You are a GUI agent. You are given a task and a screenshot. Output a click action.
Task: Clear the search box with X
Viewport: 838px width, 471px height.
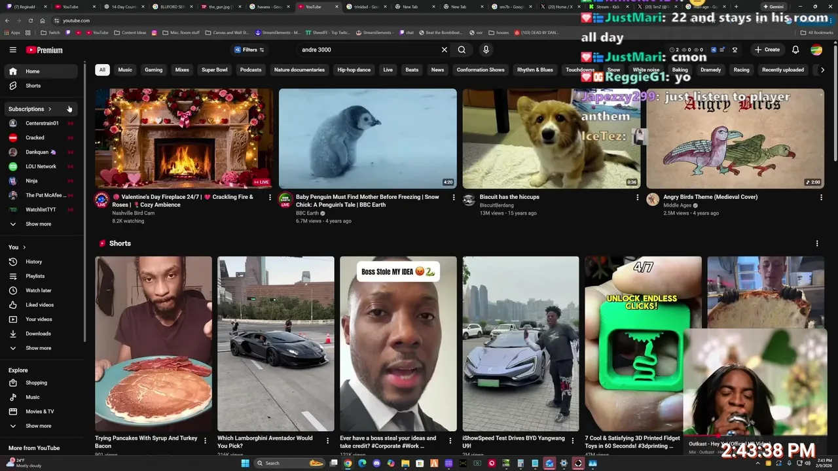[445, 50]
